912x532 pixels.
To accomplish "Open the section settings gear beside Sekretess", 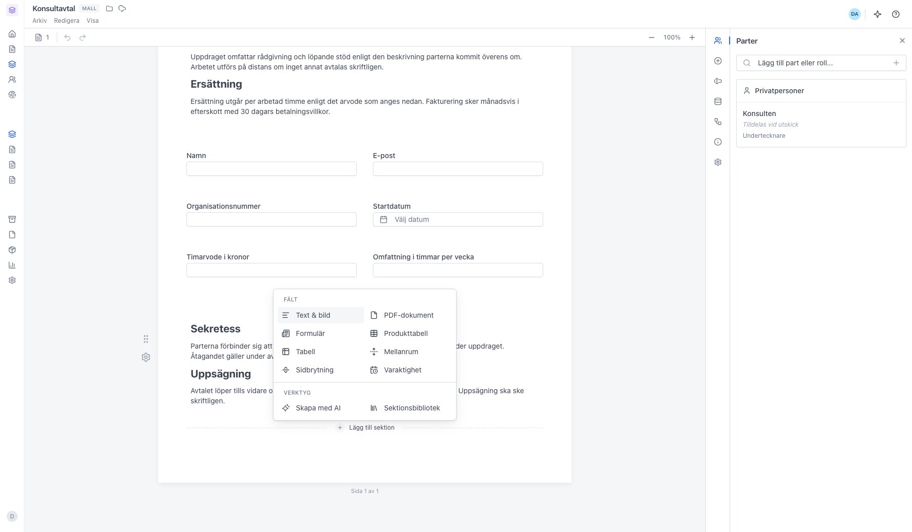I will [146, 357].
